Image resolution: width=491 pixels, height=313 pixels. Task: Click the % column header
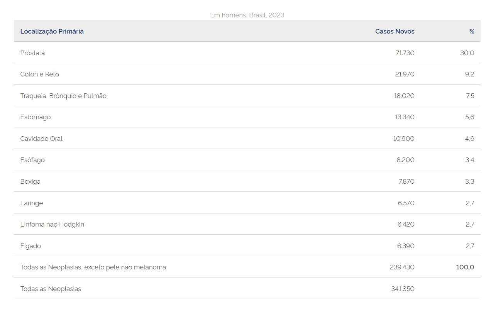(472, 31)
